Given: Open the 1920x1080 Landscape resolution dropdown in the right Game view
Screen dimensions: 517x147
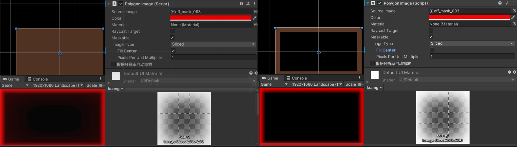Looking at the screenshot, I should (x=316, y=84).
